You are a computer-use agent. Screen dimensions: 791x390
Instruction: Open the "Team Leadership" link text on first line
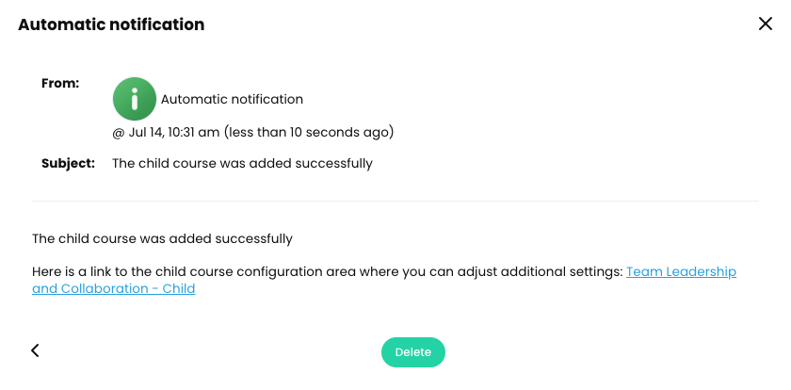pos(681,271)
